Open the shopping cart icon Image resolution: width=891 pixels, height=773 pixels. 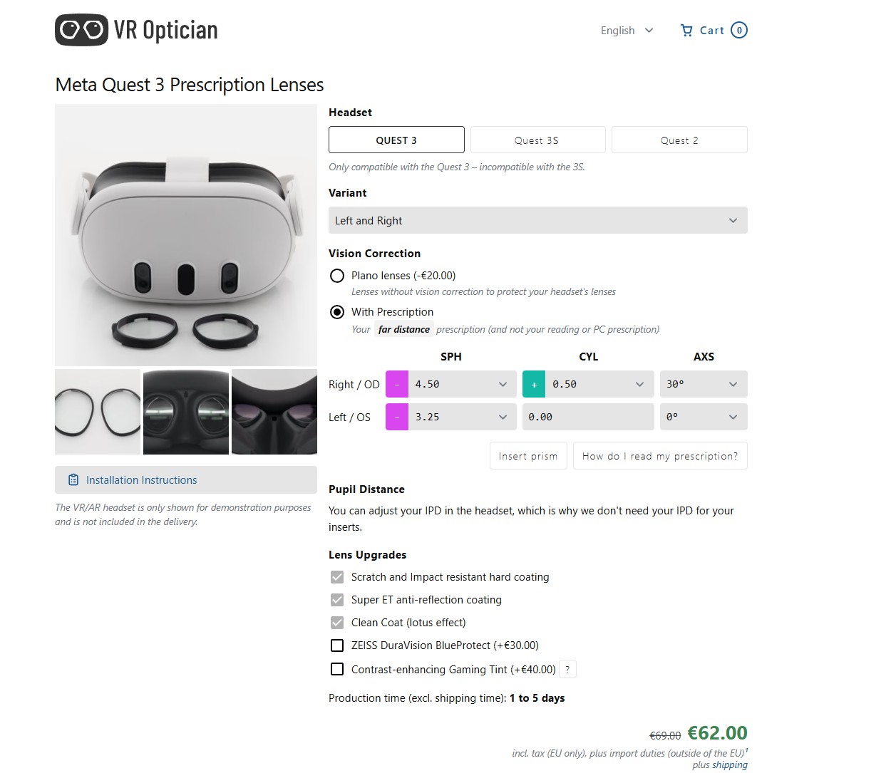tap(686, 30)
